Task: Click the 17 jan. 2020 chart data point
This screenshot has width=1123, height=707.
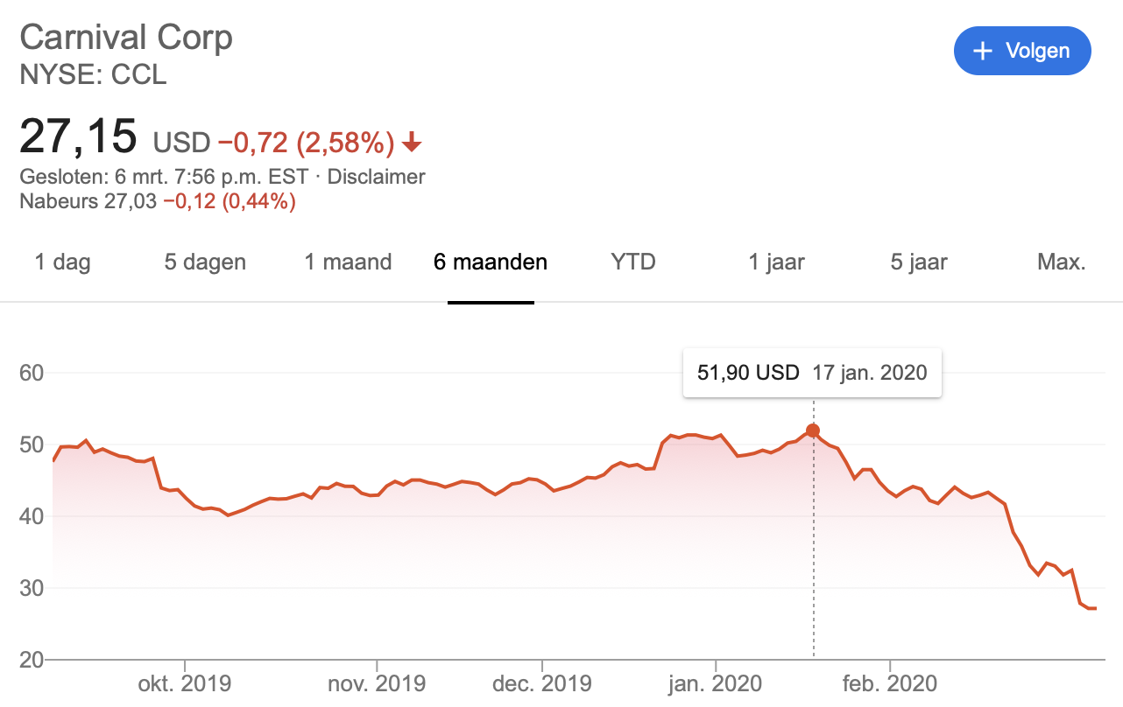Action: [x=813, y=430]
